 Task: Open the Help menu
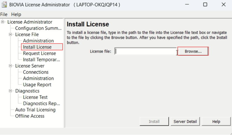click(x=16, y=15)
